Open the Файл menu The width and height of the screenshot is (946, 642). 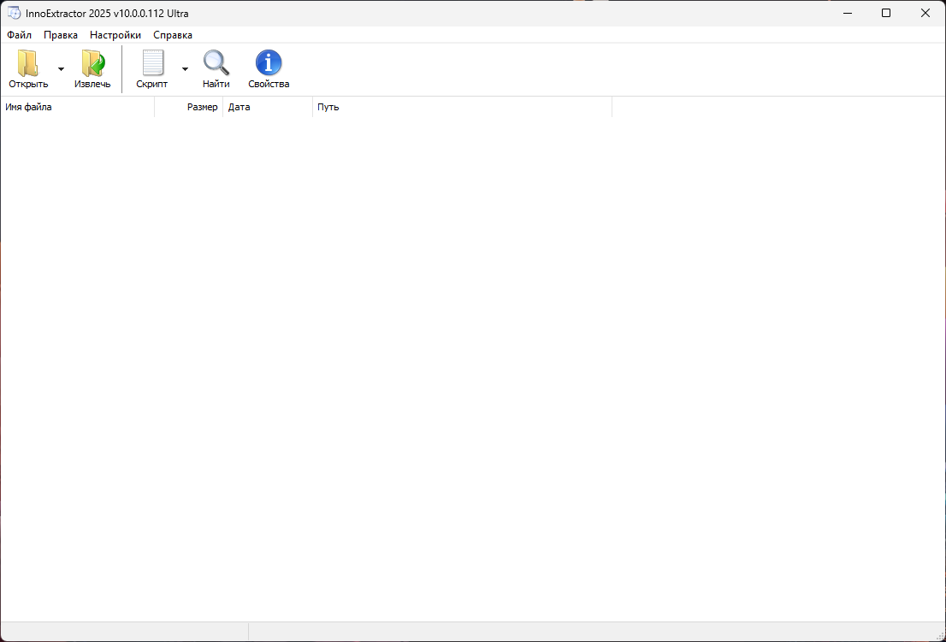[x=20, y=35]
